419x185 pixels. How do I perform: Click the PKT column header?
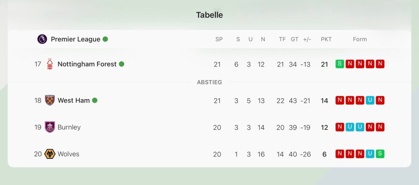coord(326,39)
